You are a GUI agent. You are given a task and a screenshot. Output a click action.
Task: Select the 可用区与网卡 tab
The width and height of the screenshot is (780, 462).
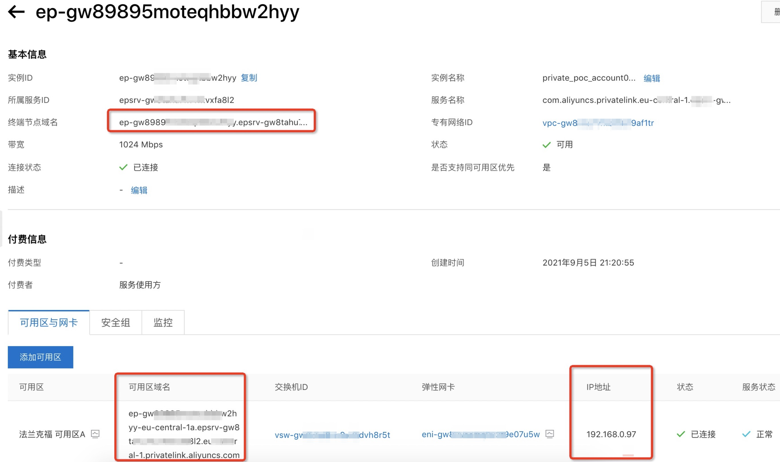coord(49,323)
